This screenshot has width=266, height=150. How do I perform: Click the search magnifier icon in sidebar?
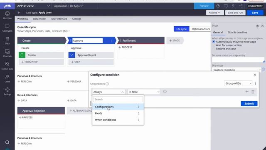click(7, 142)
